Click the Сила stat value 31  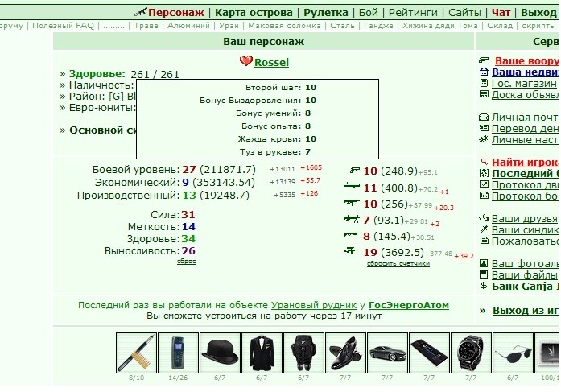pos(188,214)
